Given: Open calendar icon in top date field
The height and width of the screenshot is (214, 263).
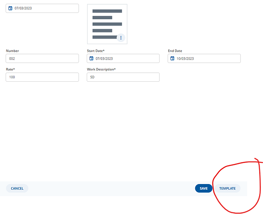Looking at the screenshot, I should tap(10, 8).
